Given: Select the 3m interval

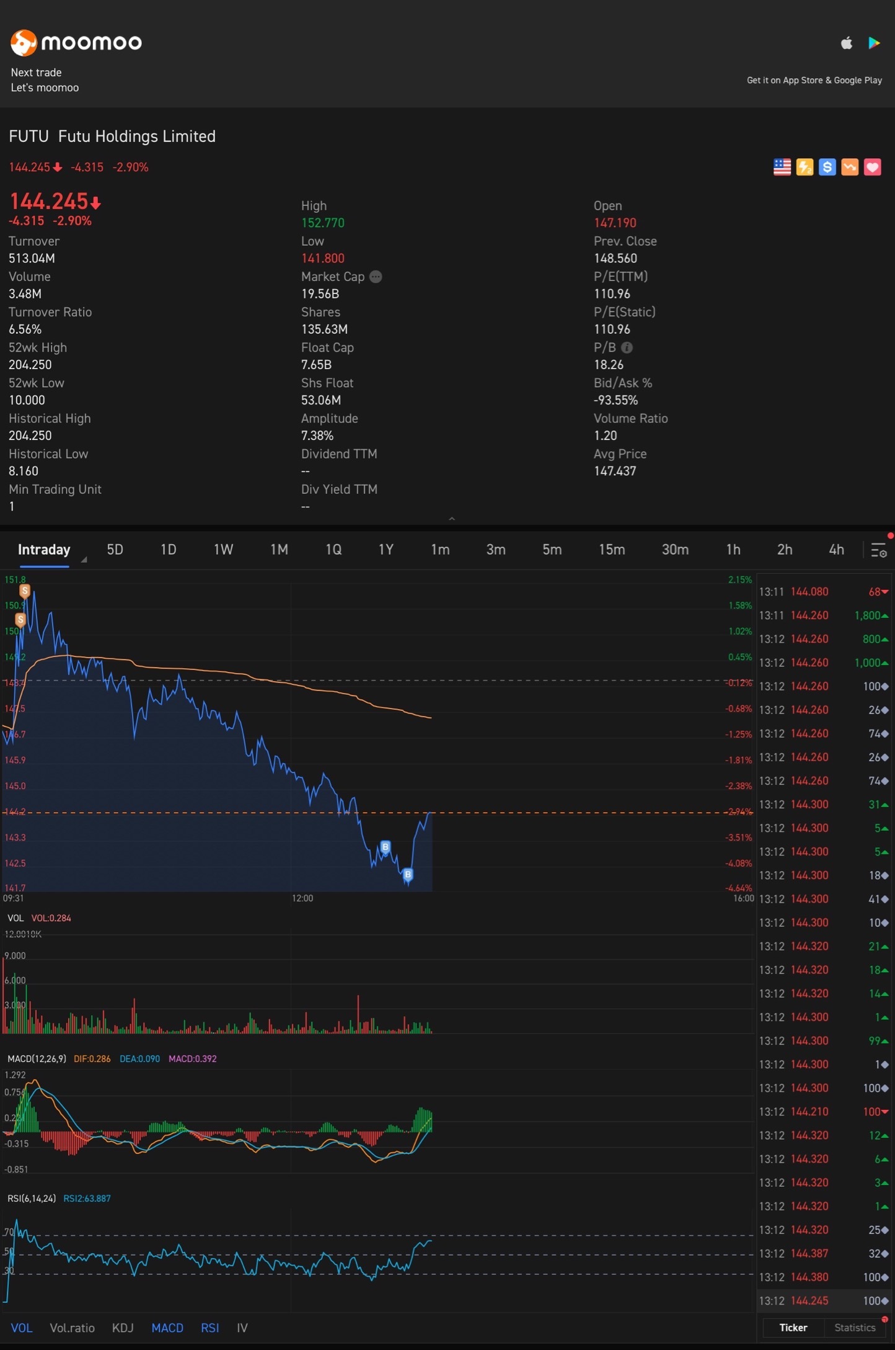Looking at the screenshot, I should click(x=496, y=550).
